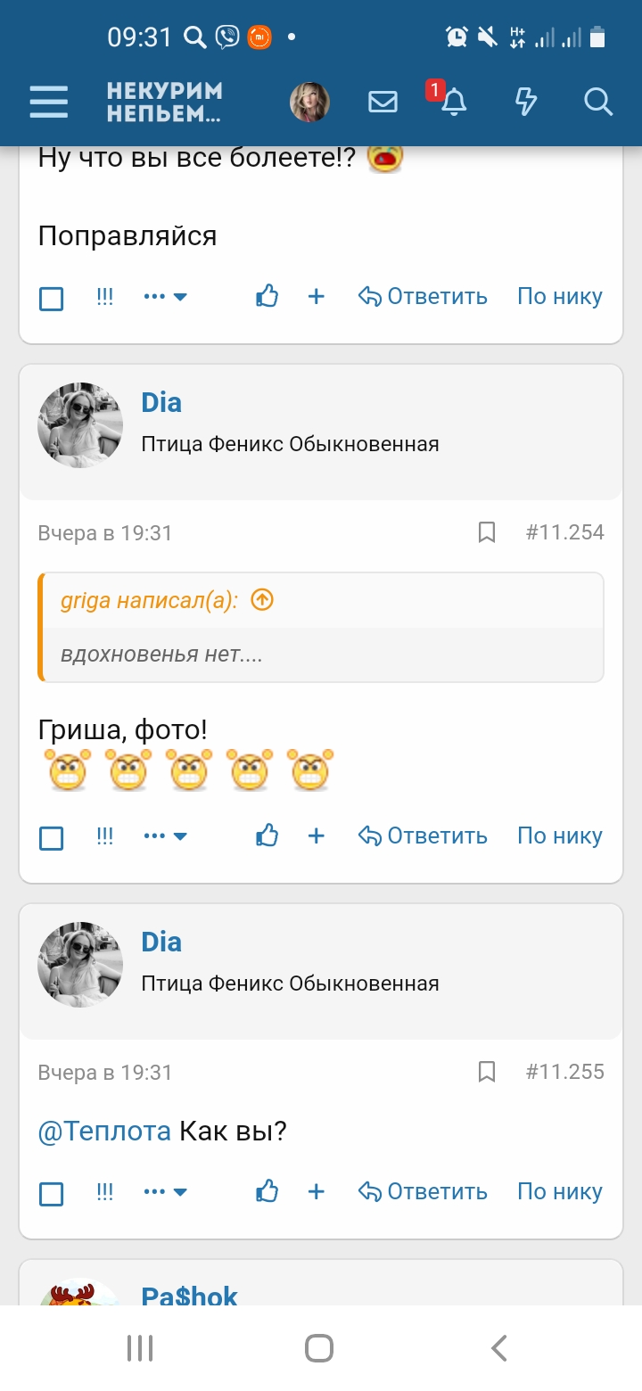This screenshot has height=1391, width=642.
Task: Open the @Теплота mention link
Action: (104, 1132)
